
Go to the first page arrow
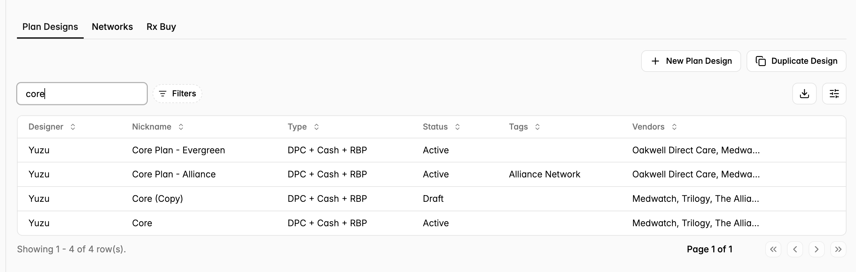[x=773, y=250]
